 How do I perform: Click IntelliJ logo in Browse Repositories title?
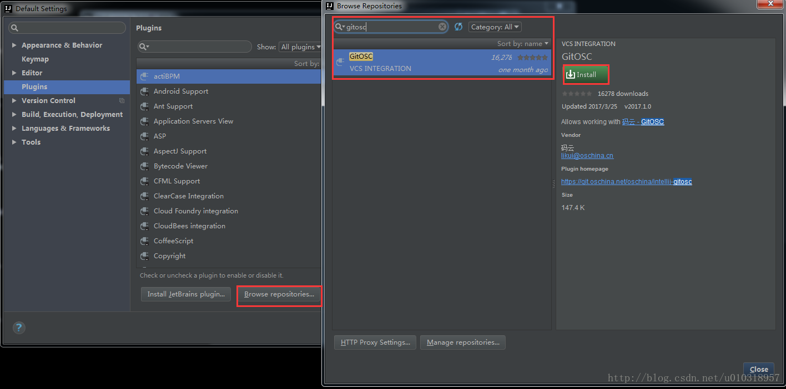330,6
